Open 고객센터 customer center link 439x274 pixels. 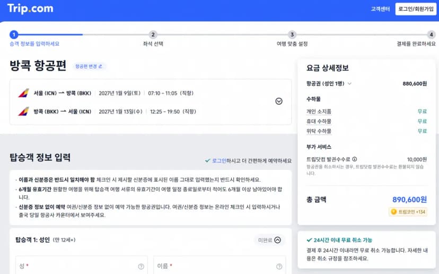pyautogui.click(x=380, y=9)
